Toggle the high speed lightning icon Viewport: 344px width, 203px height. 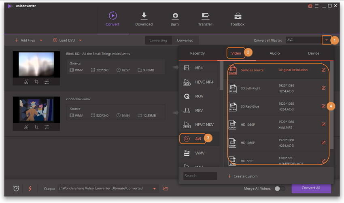[30, 188]
